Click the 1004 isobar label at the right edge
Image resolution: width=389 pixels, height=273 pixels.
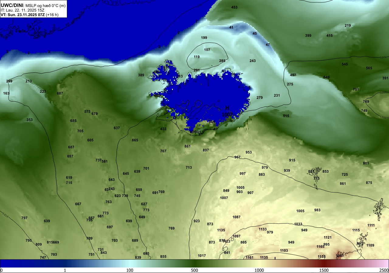click(384, 57)
